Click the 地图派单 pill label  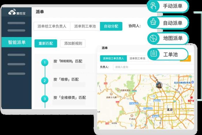click(173, 38)
